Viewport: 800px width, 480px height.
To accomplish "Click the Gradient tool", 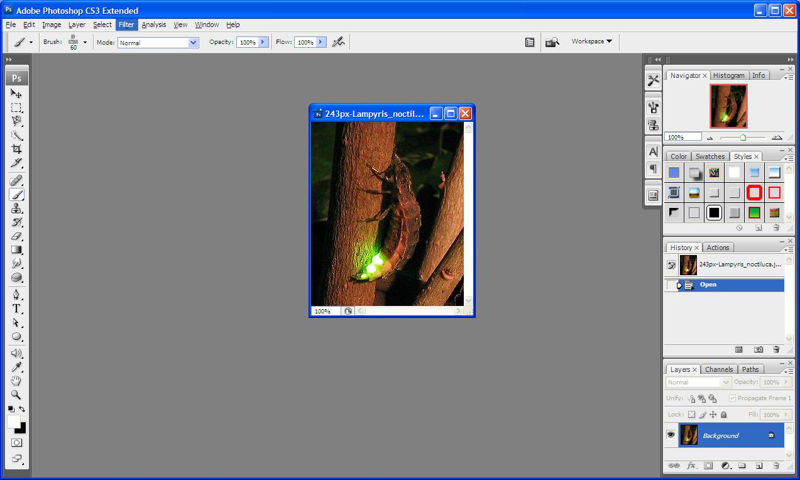I will point(17,250).
